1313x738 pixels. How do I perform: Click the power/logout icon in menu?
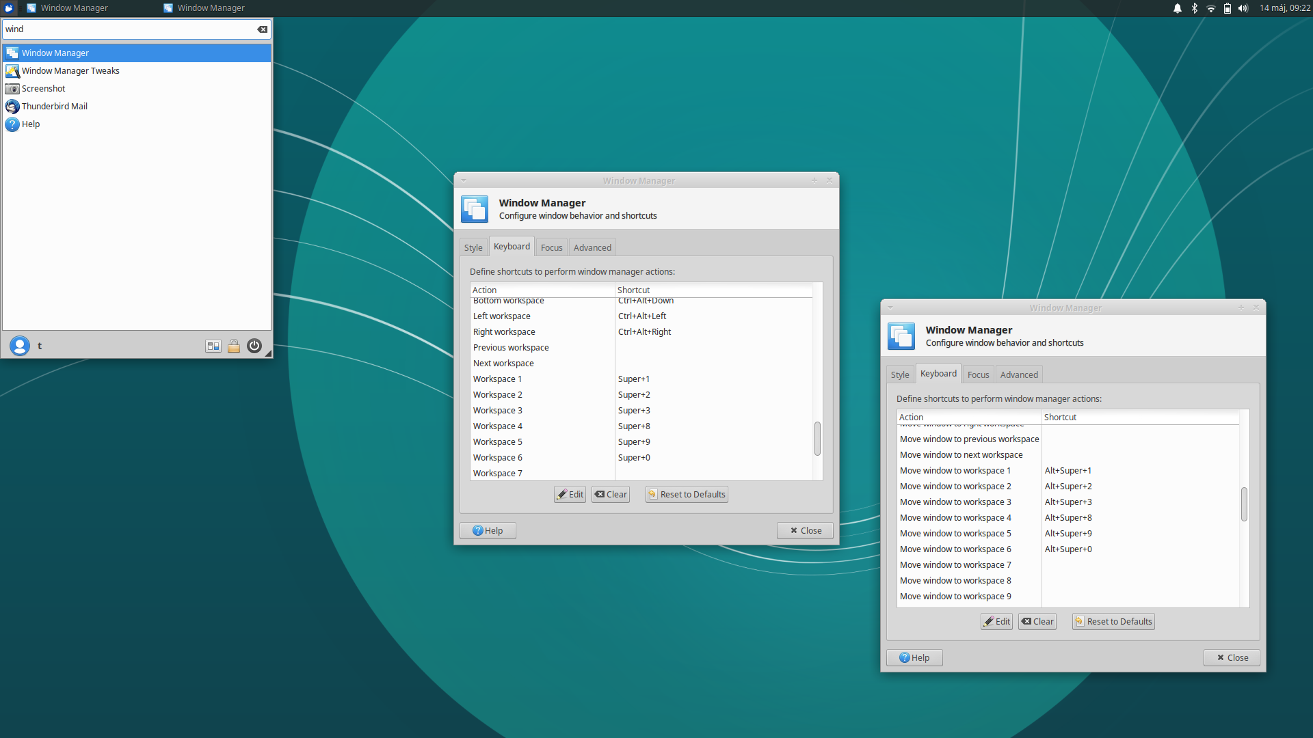pyautogui.click(x=254, y=346)
